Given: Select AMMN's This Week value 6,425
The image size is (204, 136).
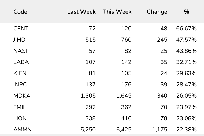Looking at the screenshot, I should coord(124,130).
